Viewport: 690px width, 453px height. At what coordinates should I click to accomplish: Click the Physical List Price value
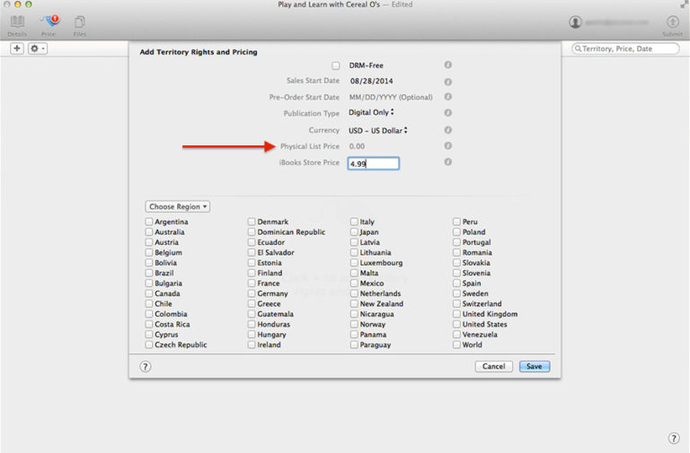357,146
